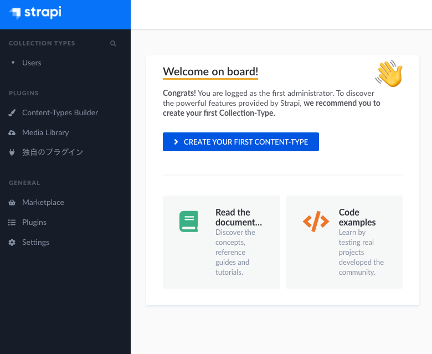
Task: Click 'Learn by testing real projects' description
Action: point(361,253)
